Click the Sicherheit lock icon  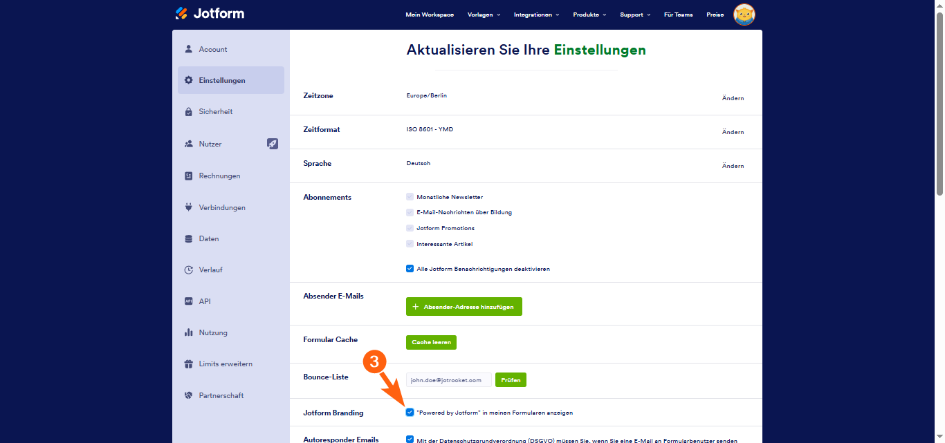point(188,111)
